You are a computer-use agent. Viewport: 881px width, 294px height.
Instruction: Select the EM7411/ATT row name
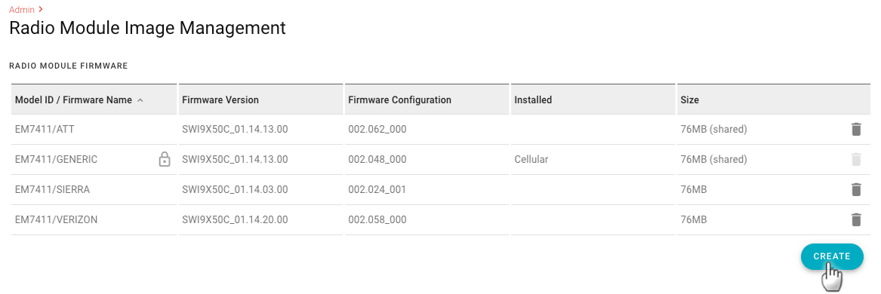point(45,130)
